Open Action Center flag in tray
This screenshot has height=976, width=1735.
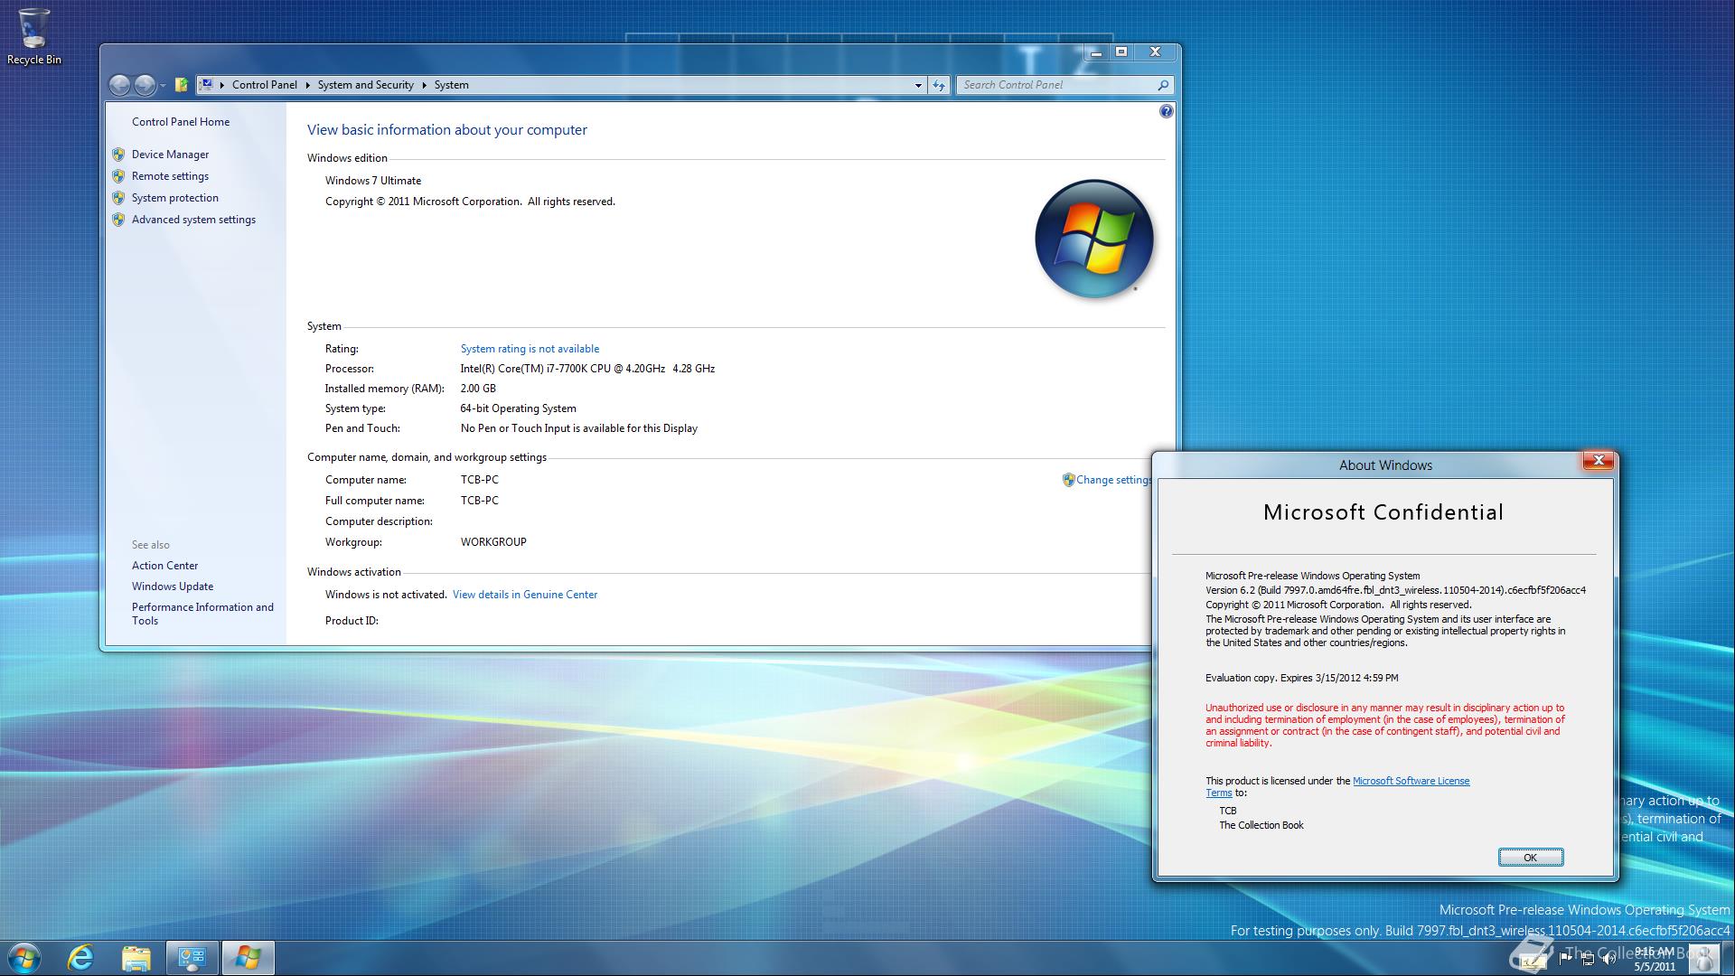(1566, 959)
